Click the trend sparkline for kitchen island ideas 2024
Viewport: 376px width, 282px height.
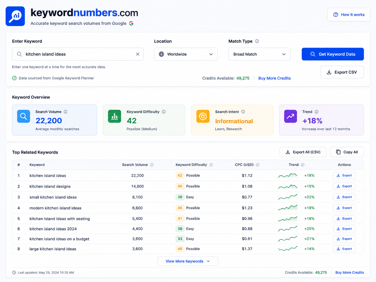point(288,229)
